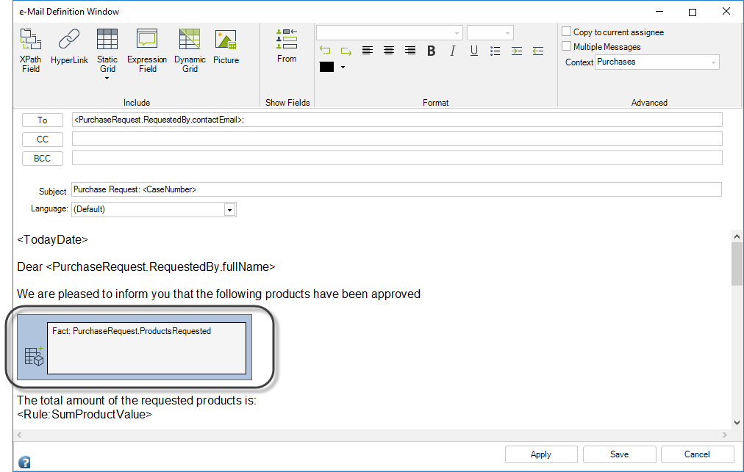Click the CC button

point(42,139)
